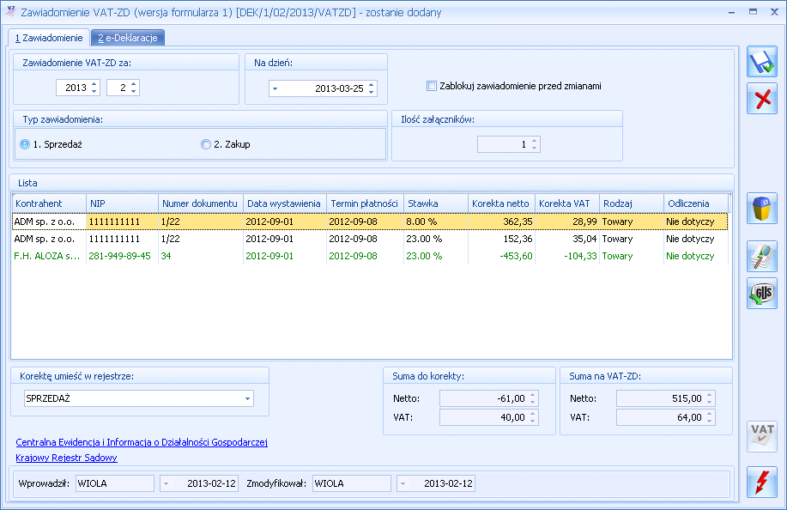The image size is (787, 510).
Task: Sort list by Korekta VAT column header
Action: click(566, 203)
